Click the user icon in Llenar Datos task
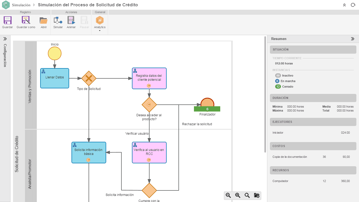 [x=44, y=71]
